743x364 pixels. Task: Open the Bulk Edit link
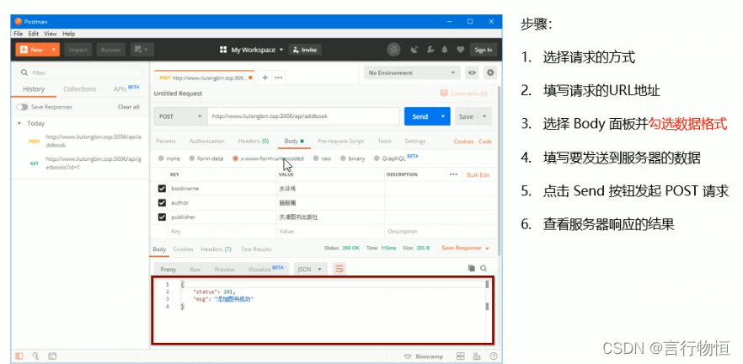coord(478,175)
